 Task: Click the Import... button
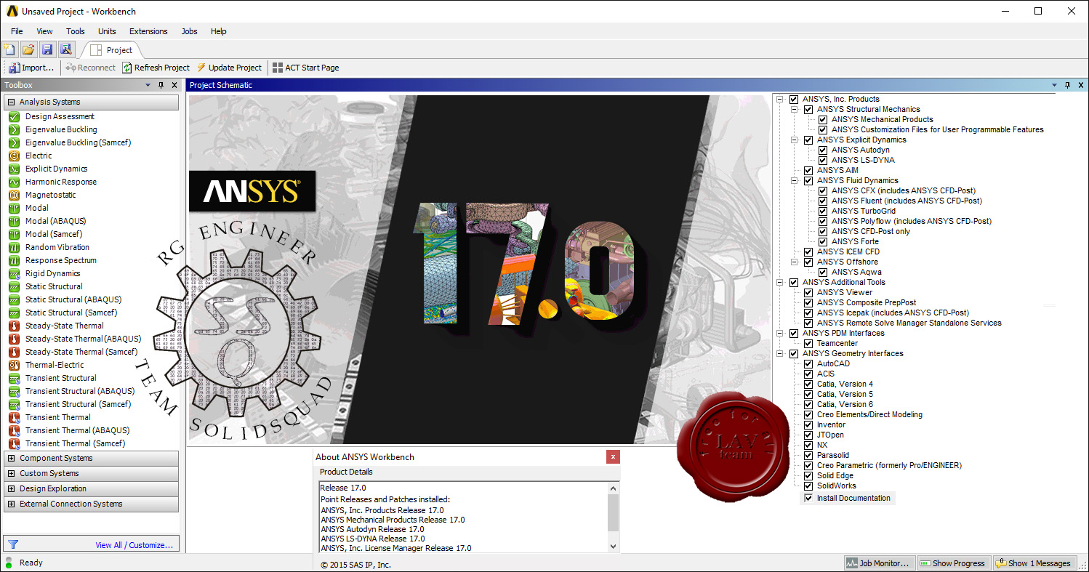pos(31,68)
